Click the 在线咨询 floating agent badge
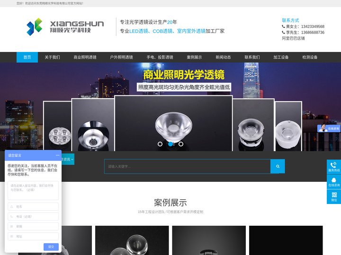The image size is (341, 255). pyautogui.click(x=329, y=128)
